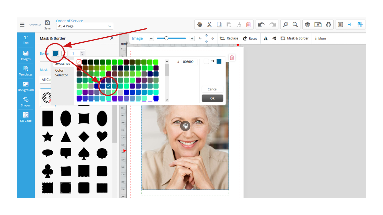Click the hex color code field
Viewport: 383px width, 215px height.
tap(189, 62)
